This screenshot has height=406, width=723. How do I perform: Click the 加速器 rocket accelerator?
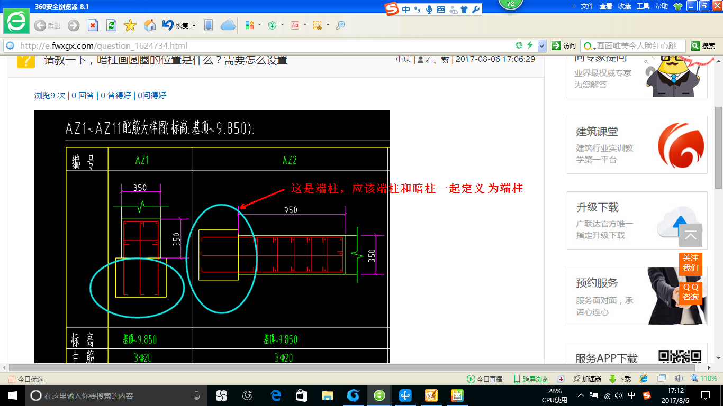tap(588, 379)
